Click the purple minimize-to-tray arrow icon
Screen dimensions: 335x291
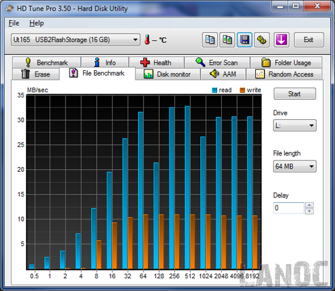tap(281, 40)
